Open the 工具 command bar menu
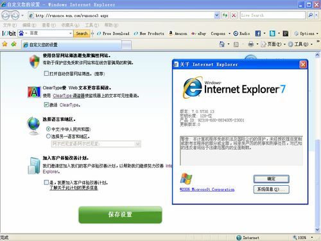Image resolution: width=321 pixels, height=241 pixels. (x=300, y=44)
